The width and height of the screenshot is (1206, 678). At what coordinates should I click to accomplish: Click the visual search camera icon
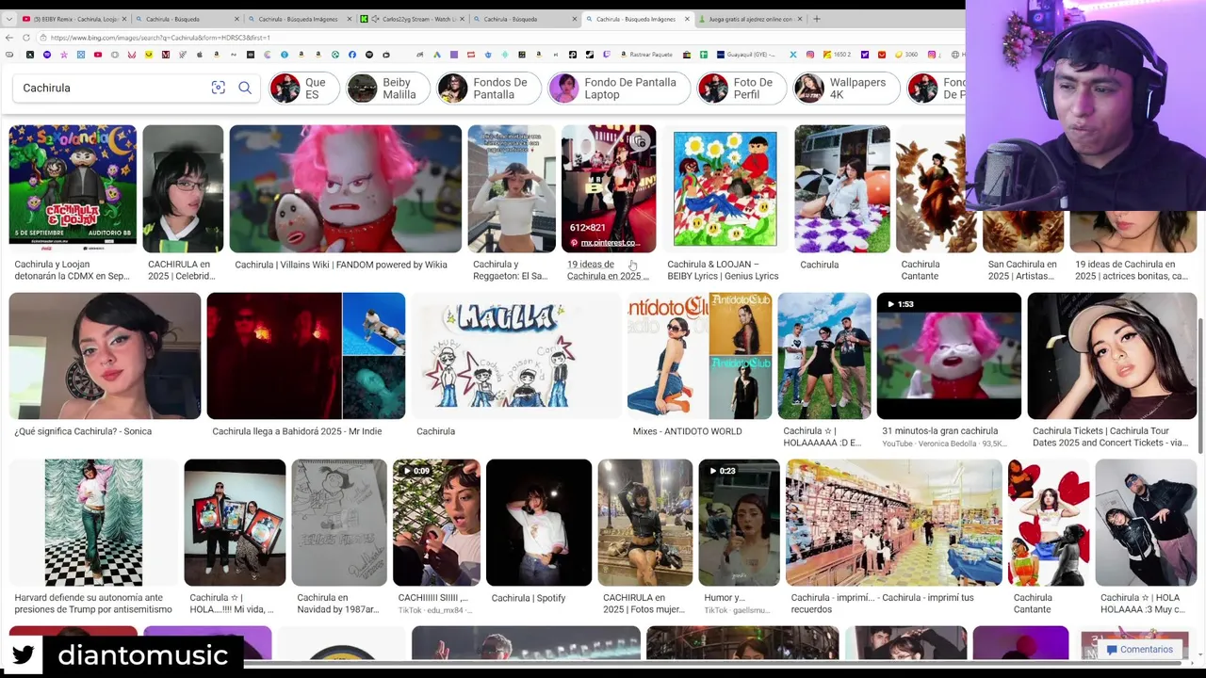[x=218, y=88]
